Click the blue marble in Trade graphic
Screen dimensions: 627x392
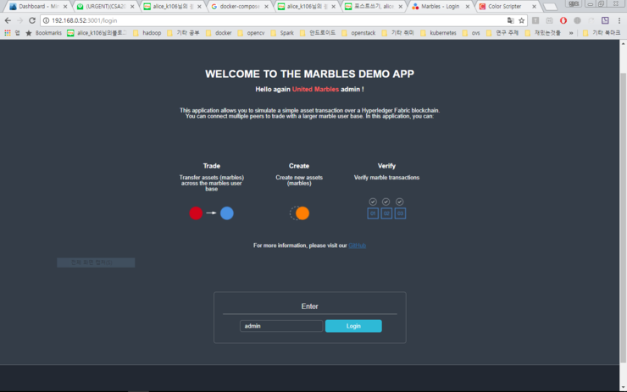[227, 213]
